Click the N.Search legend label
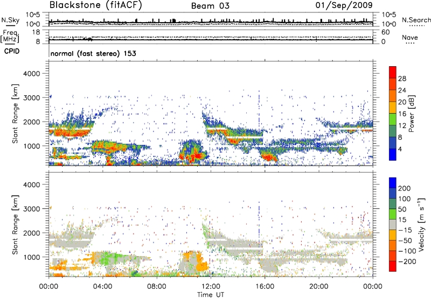The image size is (431, 298). point(416,20)
